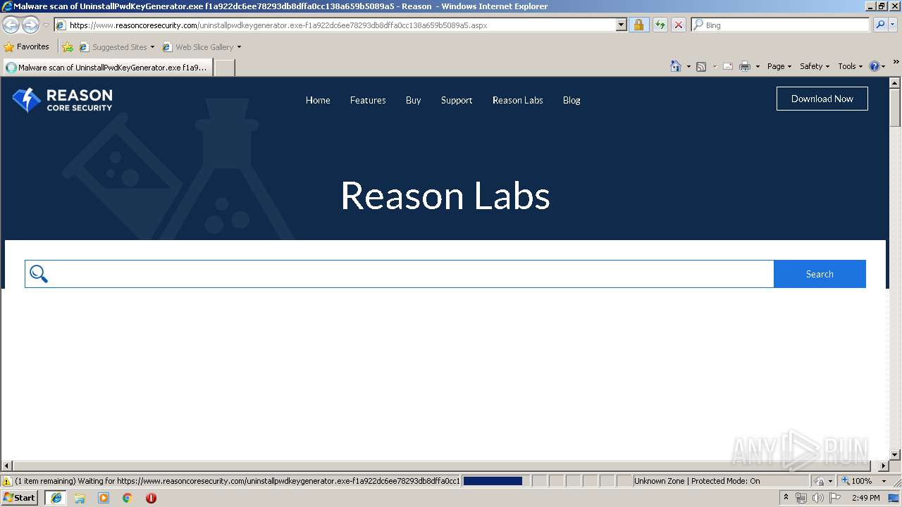The image size is (902, 507).
Task: Click the horizontal scrollbar right arrow
Action: (x=884, y=466)
